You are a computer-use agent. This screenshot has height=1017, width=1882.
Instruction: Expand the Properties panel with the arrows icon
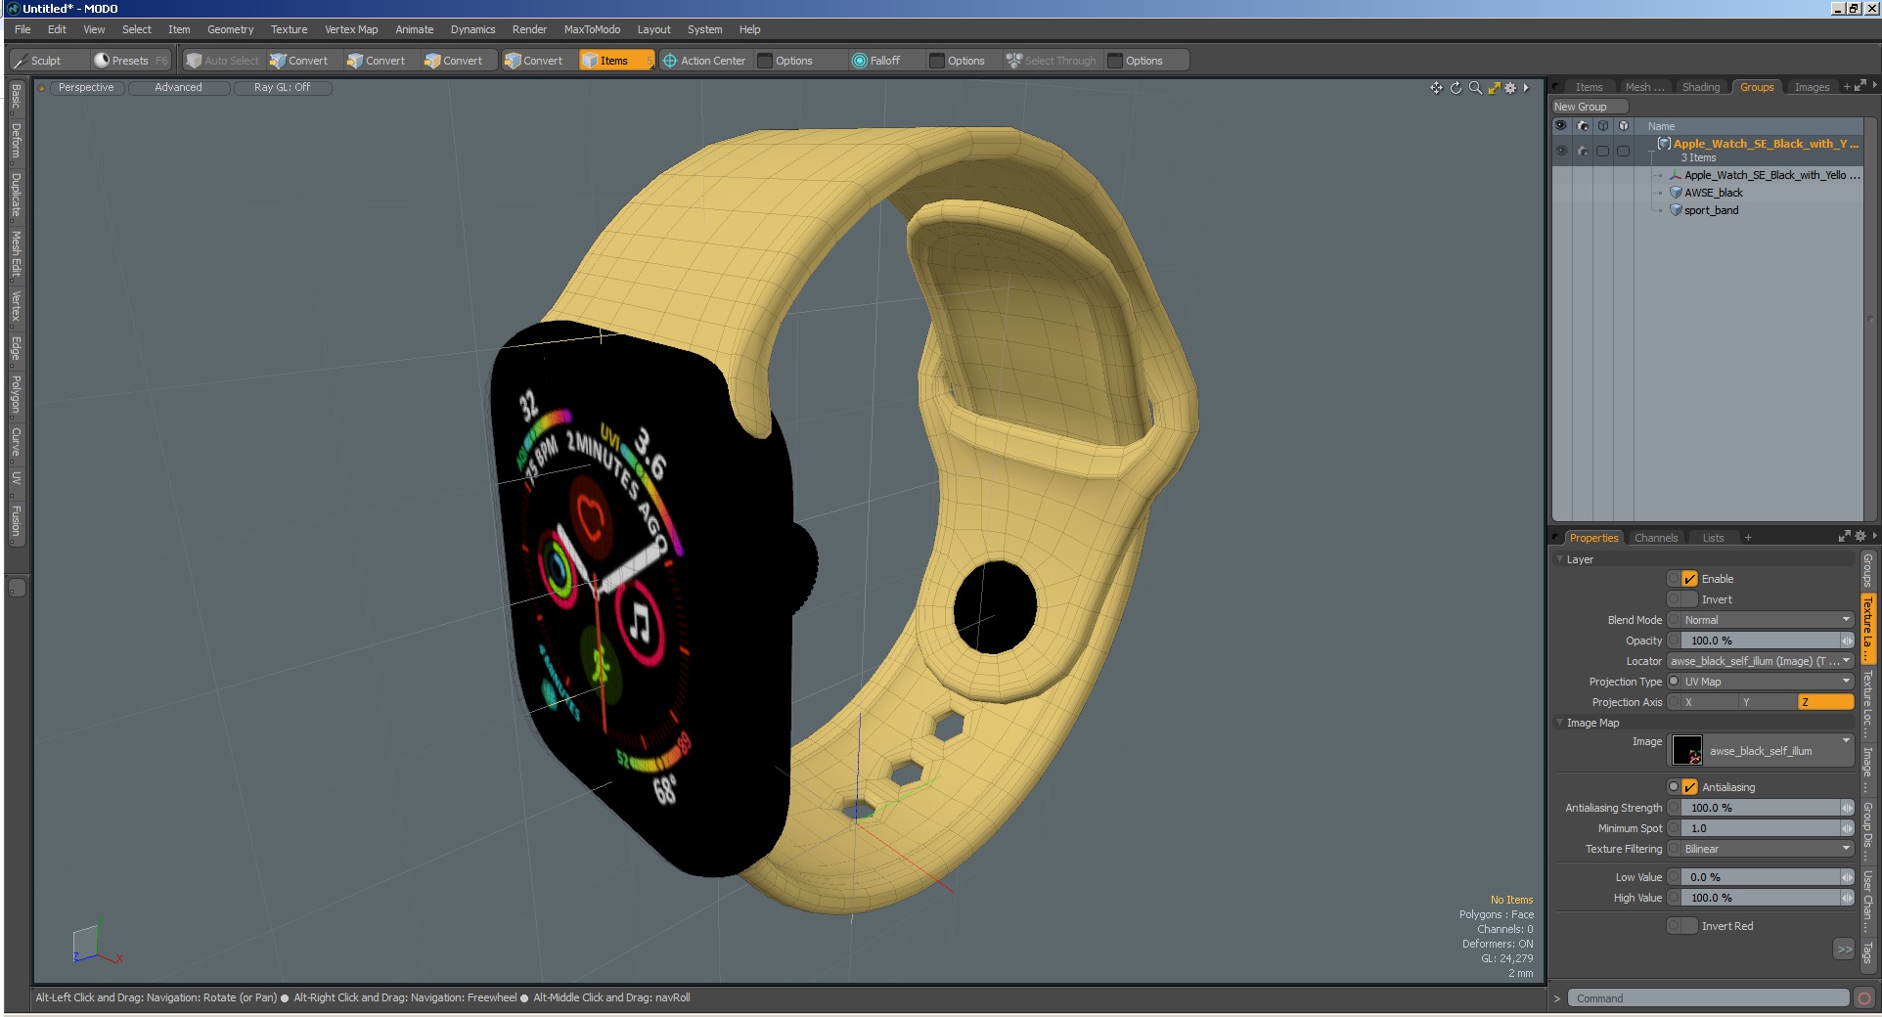pyautogui.click(x=1844, y=537)
